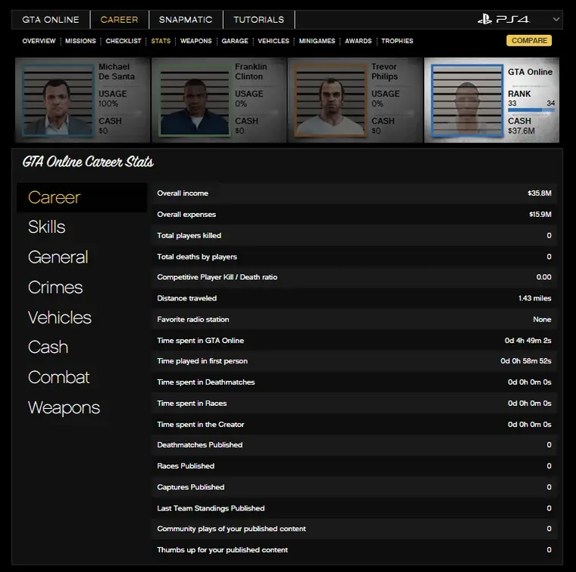
Task: Open the General stats category
Action: [x=58, y=257]
